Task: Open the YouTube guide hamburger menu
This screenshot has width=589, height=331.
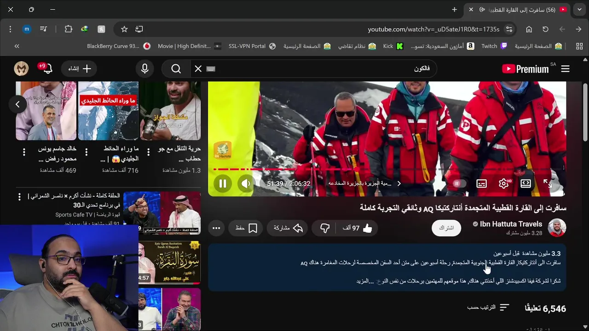Action: [566, 69]
